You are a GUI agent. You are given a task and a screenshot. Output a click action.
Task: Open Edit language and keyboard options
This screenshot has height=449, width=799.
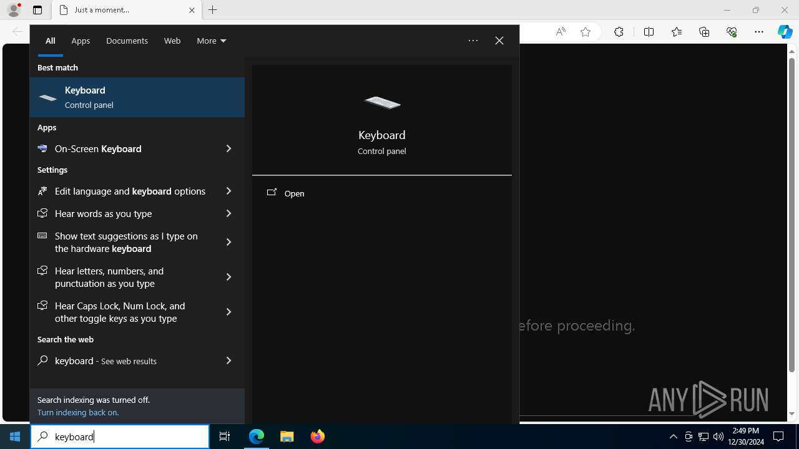click(122, 191)
